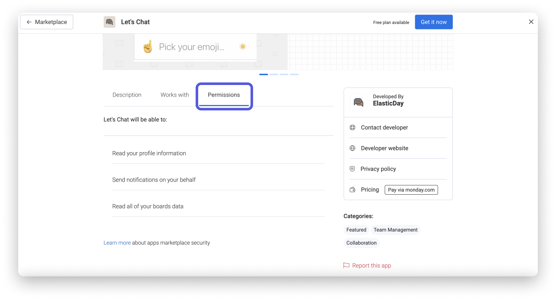Click the pointing finger emoji in preview
The image size is (556, 300).
click(148, 46)
